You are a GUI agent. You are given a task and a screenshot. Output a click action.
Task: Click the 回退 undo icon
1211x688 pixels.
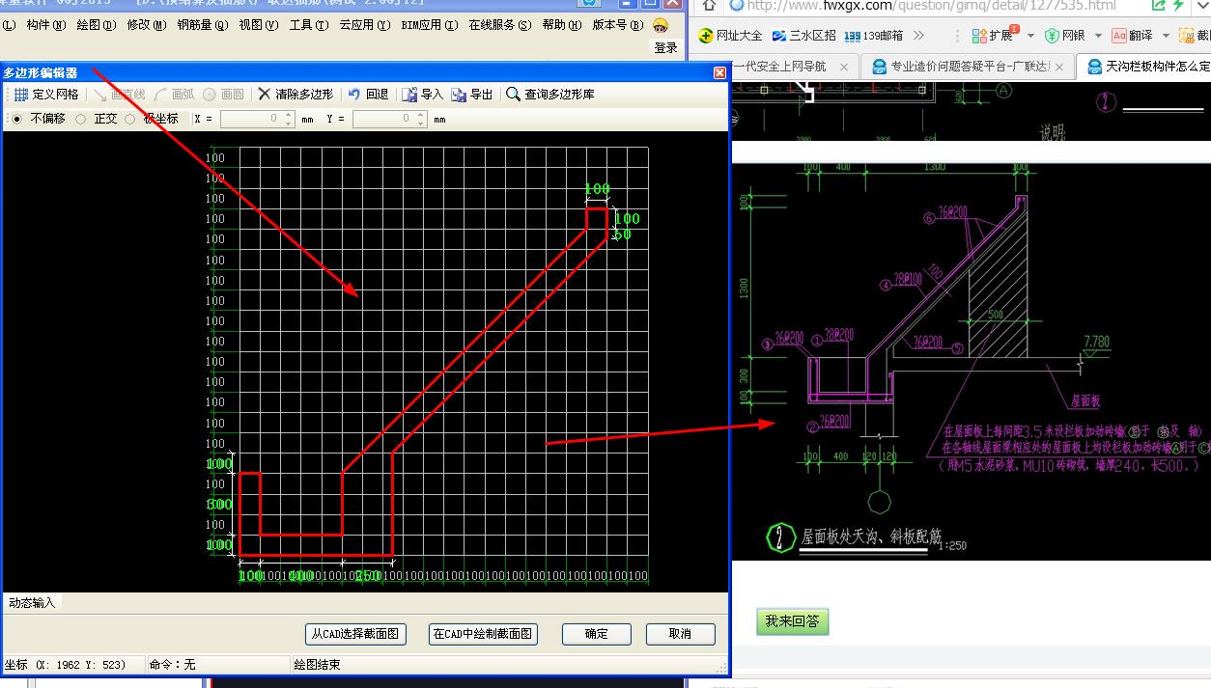point(354,95)
